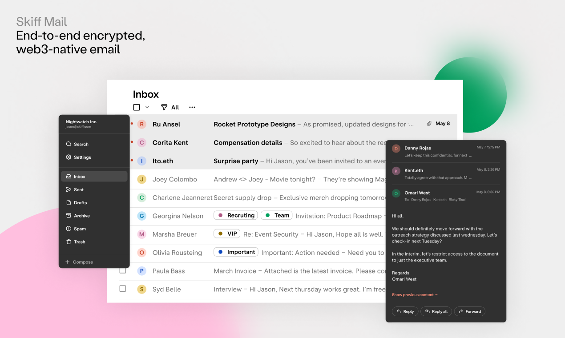The height and width of the screenshot is (338, 565).
Task: Click the May 8 date on Ru Ansel's email
Action: [x=443, y=124]
